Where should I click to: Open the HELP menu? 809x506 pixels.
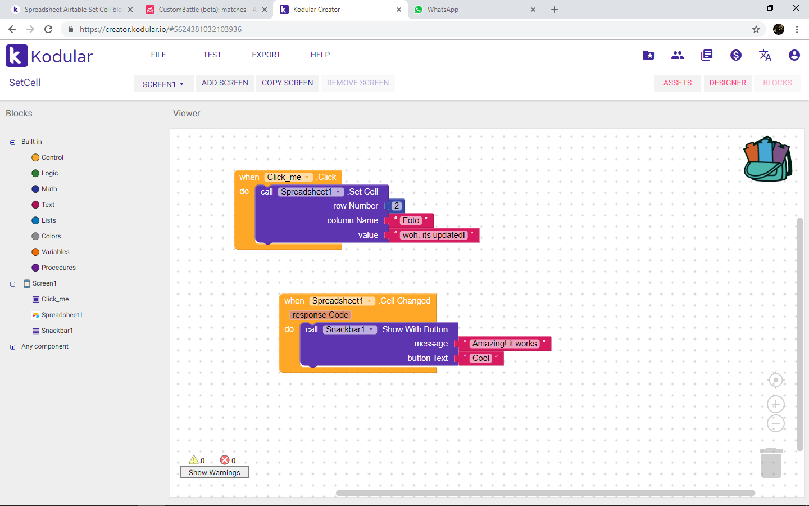point(320,55)
